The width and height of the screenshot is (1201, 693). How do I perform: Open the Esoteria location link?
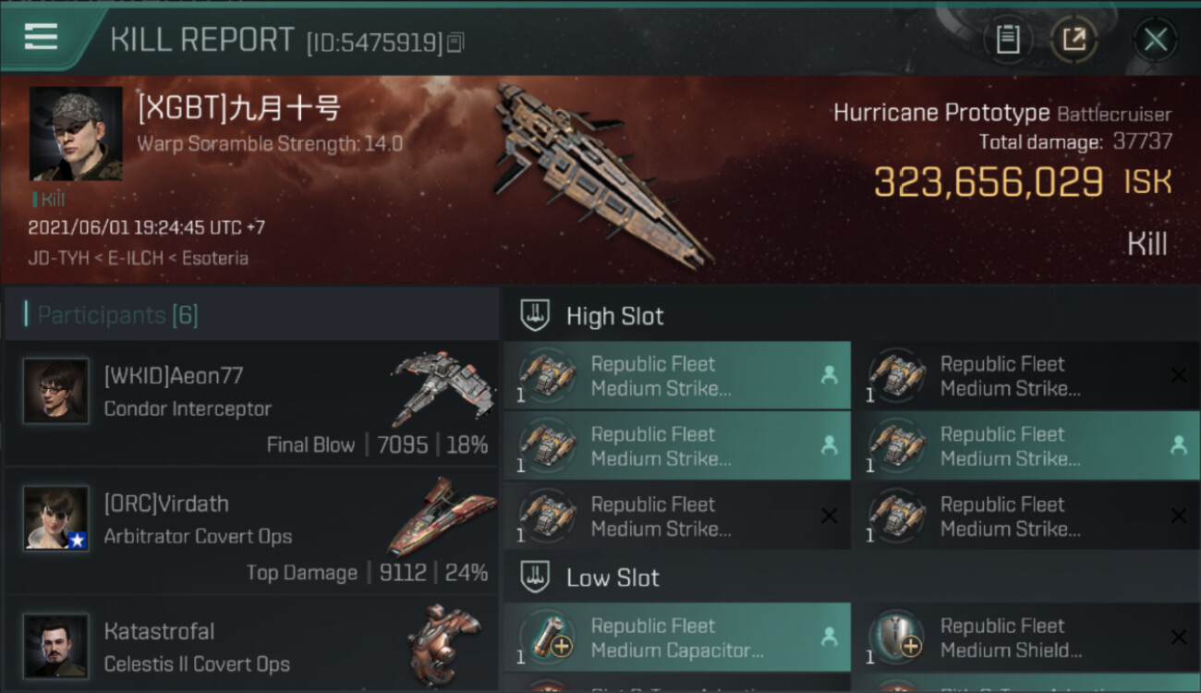pos(214,259)
